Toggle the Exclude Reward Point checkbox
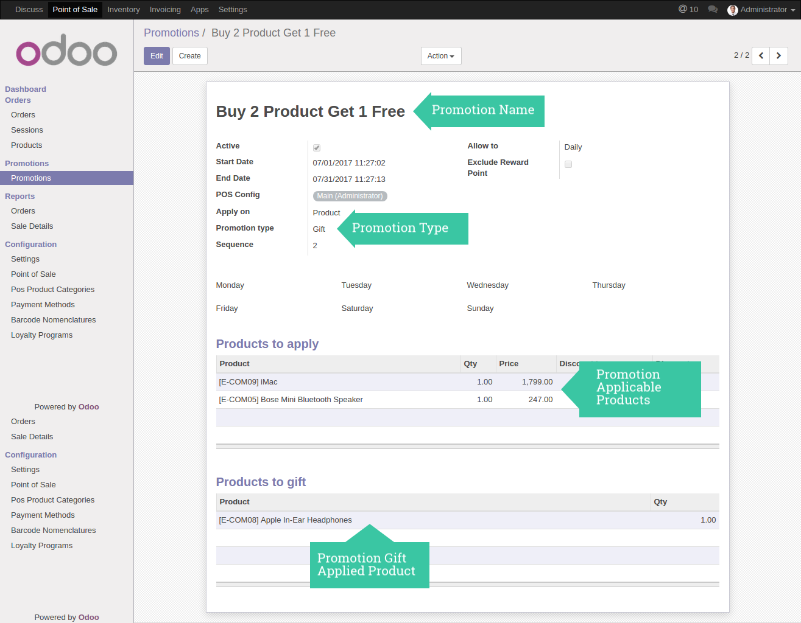 pyautogui.click(x=568, y=164)
